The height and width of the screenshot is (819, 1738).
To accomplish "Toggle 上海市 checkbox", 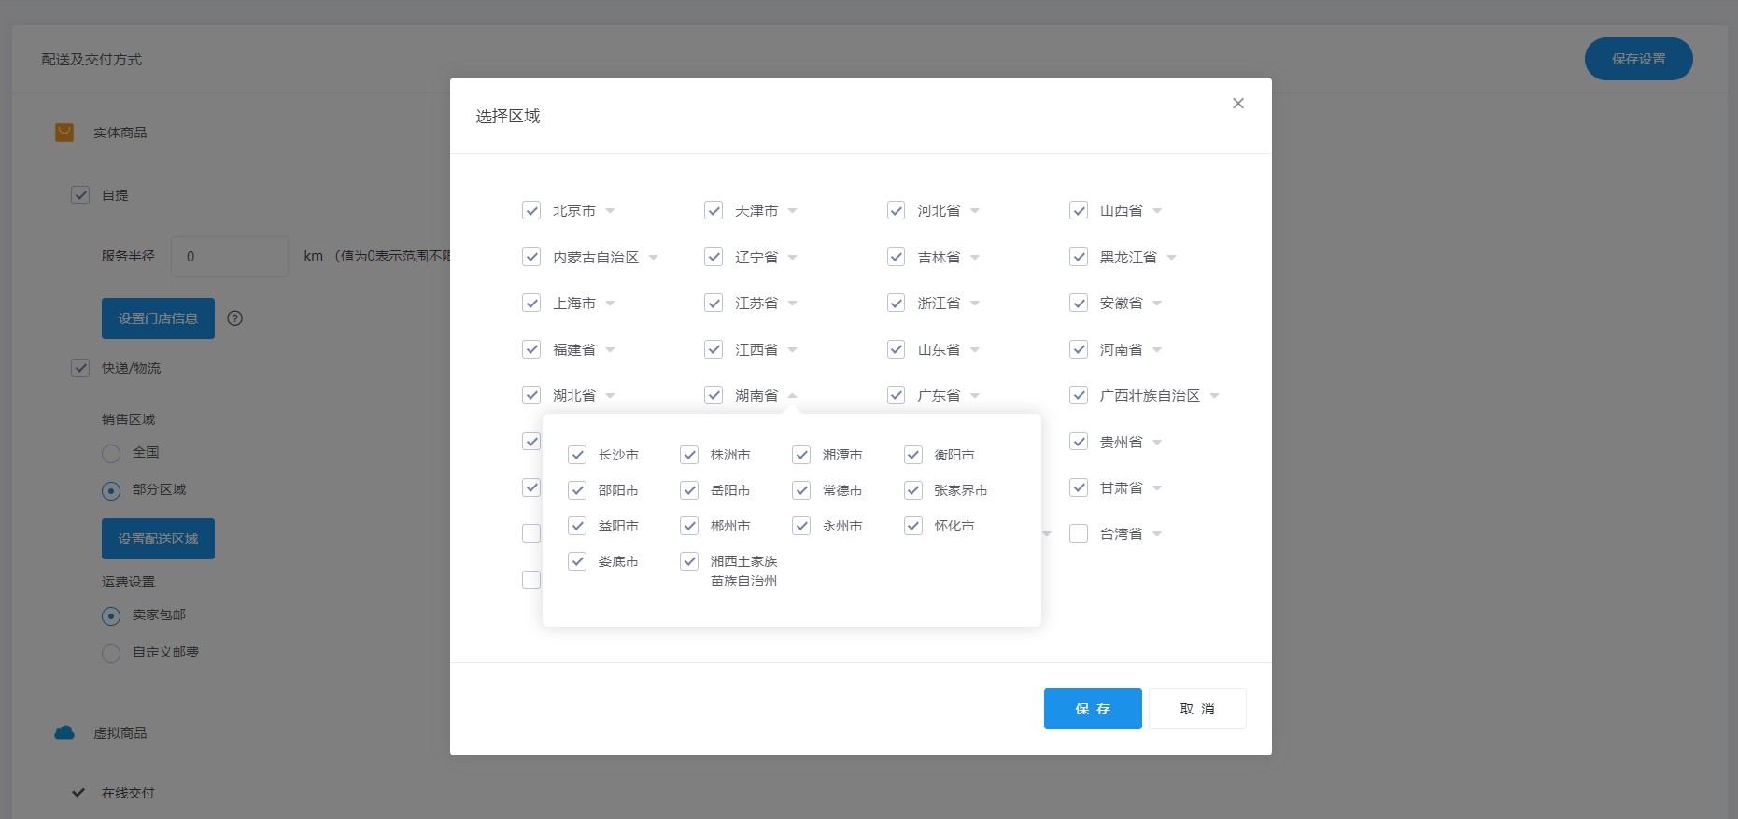I will 531,304.
